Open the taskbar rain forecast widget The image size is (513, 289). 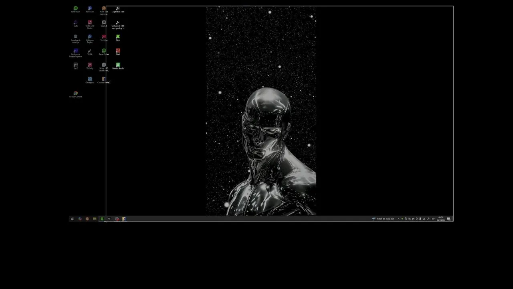coord(383,219)
